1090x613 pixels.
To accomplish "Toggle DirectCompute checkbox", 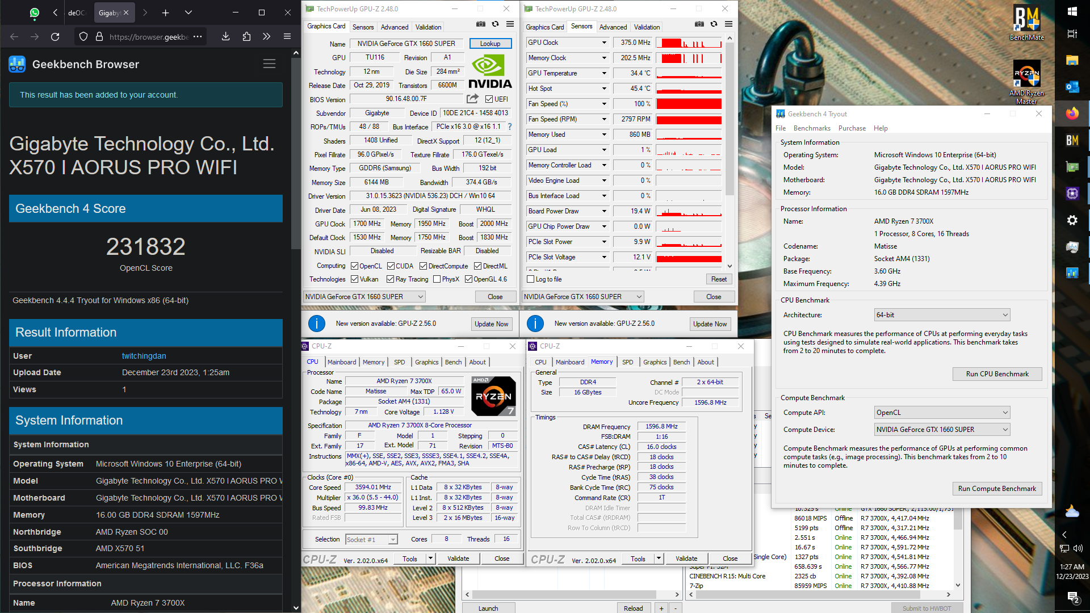I will click(423, 266).
